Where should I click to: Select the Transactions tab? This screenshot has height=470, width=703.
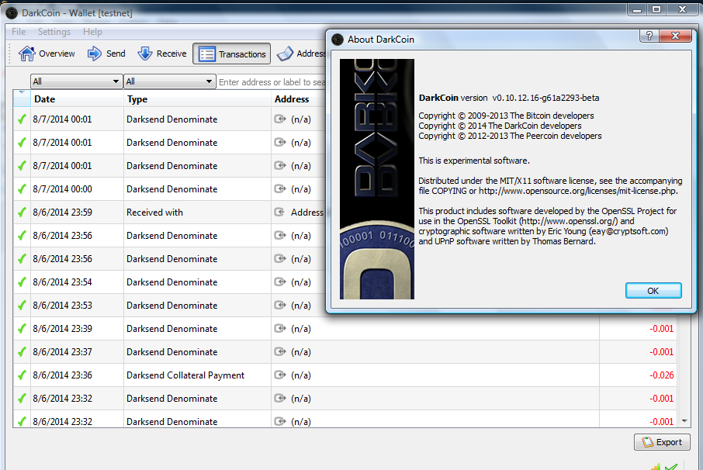[232, 54]
